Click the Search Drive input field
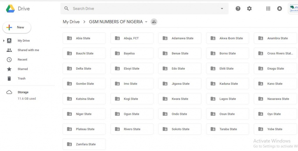Screen dimensions: 298x151 (143, 9)
